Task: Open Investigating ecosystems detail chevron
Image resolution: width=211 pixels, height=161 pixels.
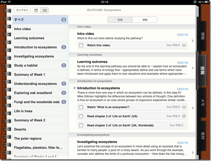Action: (193, 152)
